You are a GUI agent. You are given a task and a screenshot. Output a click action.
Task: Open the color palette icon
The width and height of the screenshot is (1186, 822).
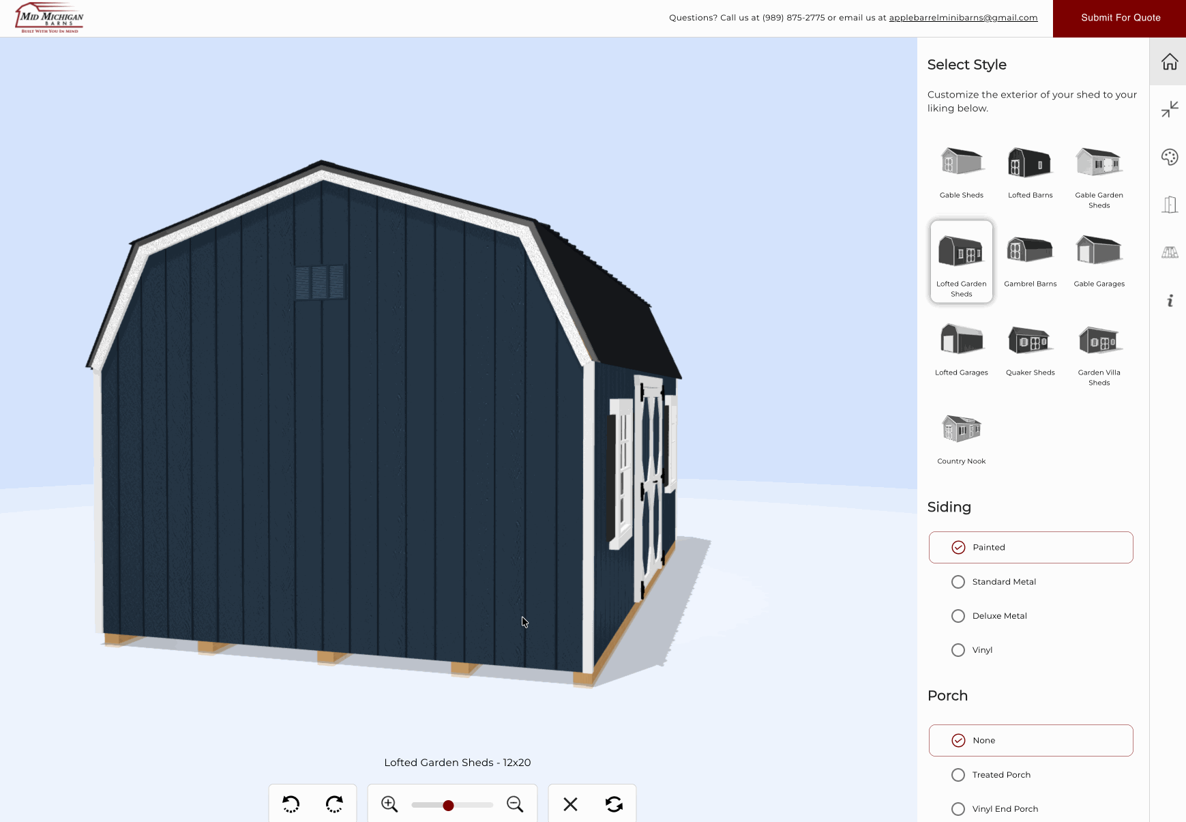coord(1169,157)
